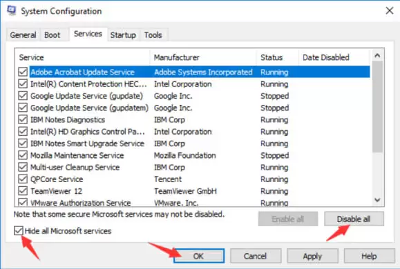Sort by the Status column header
The width and height of the screenshot is (400, 269).
[x=278, y=57]
